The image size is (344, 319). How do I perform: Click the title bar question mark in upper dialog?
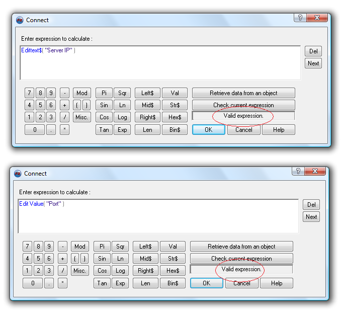(299, 18)
